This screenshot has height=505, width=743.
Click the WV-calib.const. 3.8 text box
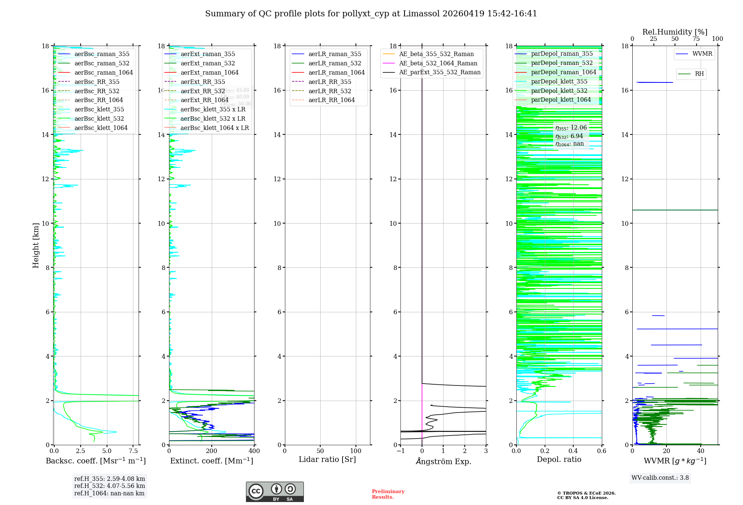click(660, 478)
